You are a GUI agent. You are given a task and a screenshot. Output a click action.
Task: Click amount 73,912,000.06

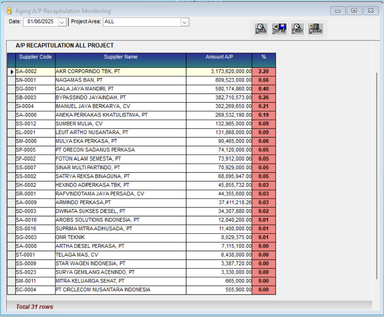(219, 159)
